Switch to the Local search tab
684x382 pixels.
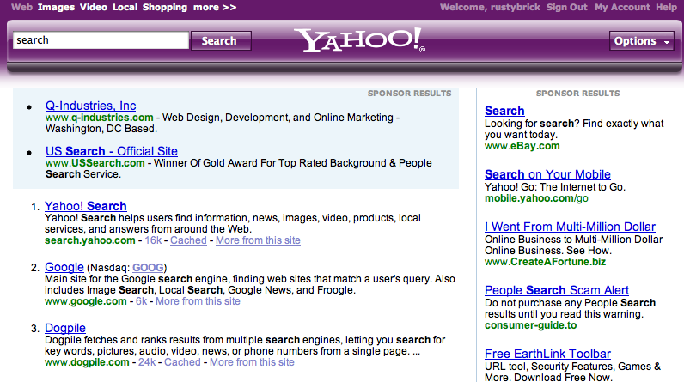coord(125,7)
